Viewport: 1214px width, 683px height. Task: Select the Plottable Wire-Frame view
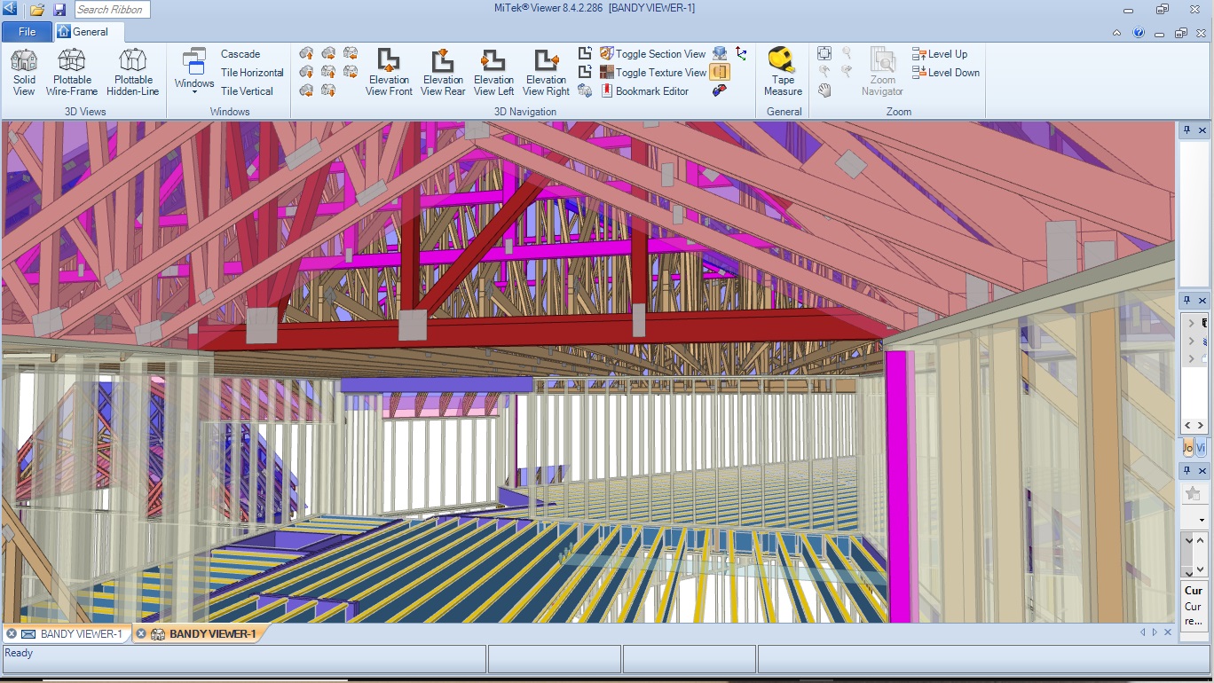click(72, 72)
